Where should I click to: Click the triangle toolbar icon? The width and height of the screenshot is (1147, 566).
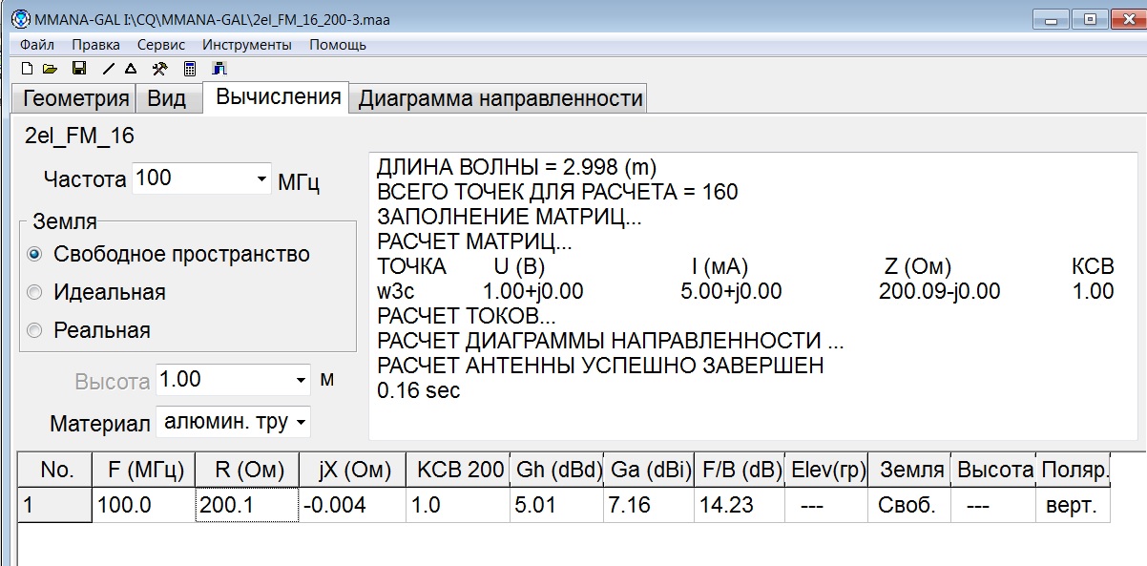[131, 69]
